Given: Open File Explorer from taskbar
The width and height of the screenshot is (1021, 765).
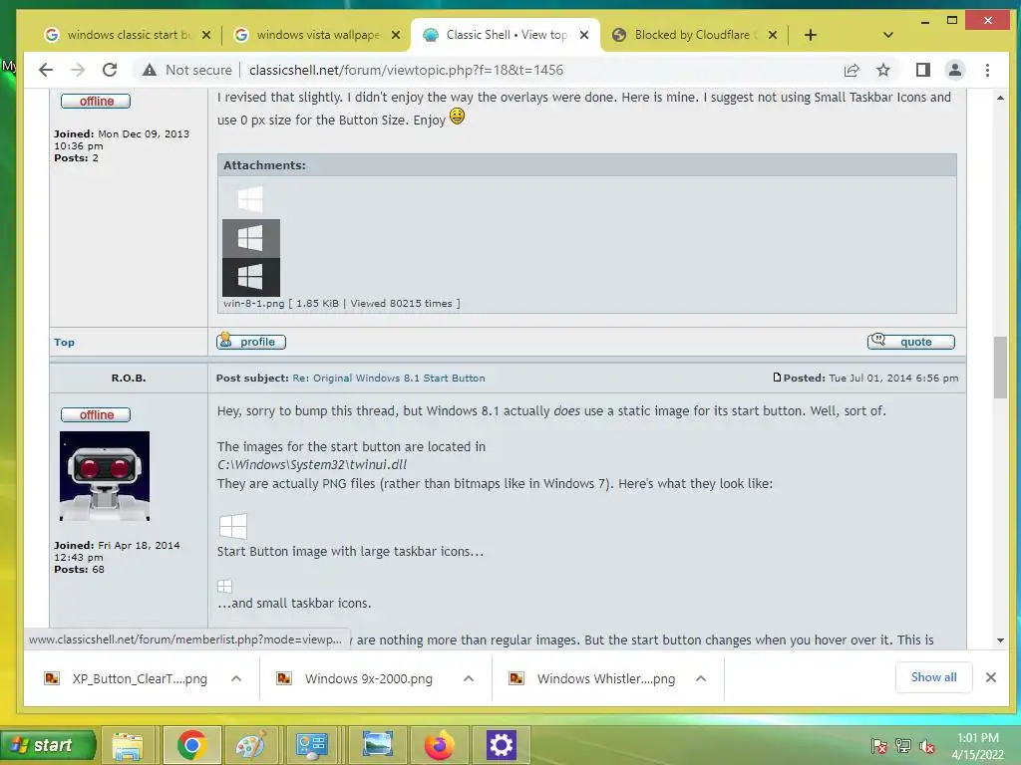Looking at the screenshot, I should pos(128,745).
